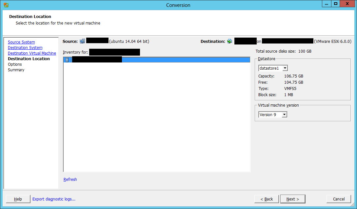357x209 pixels.
Task: Click the Converter app icon in title bar
Action: (6, 5)
